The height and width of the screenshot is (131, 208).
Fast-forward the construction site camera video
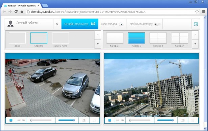coord(123,120)
